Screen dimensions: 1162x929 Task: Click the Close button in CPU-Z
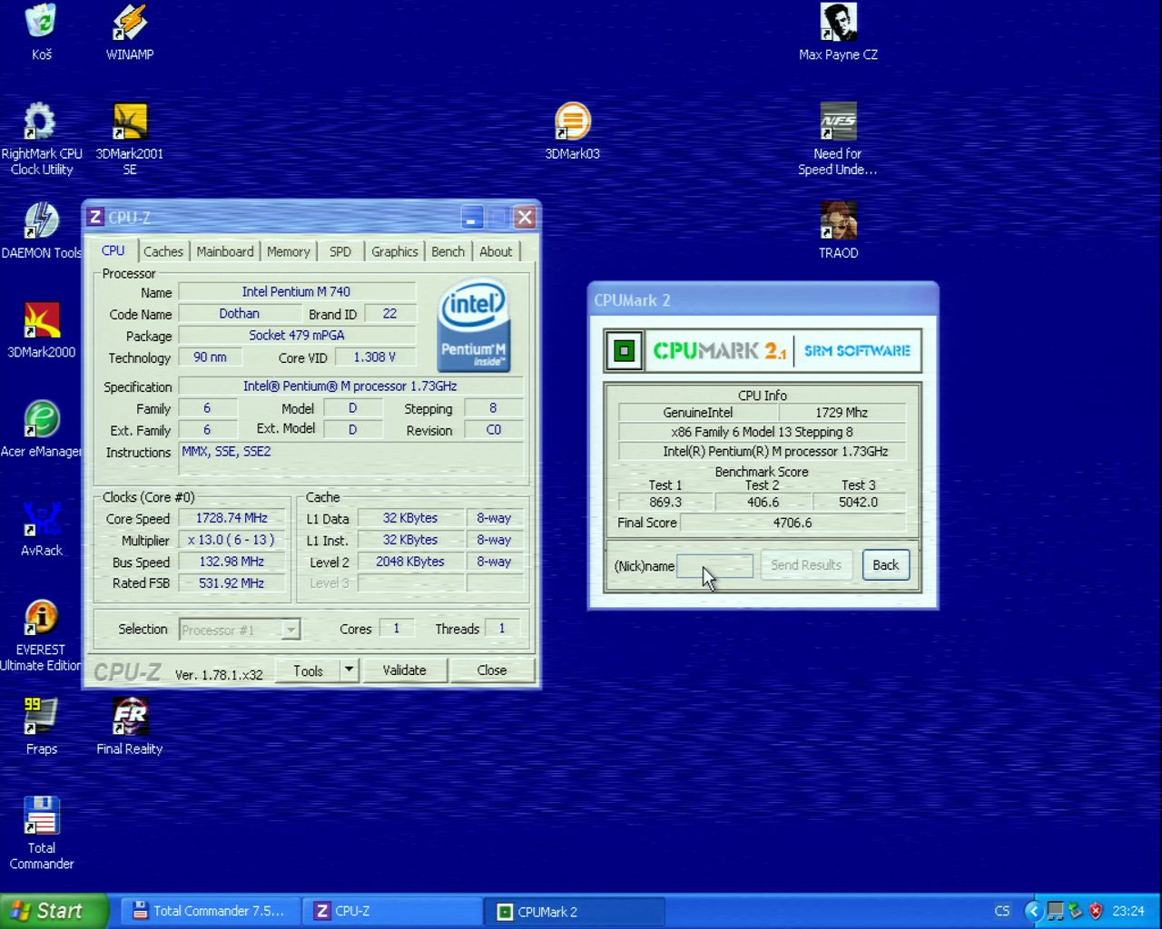pyautogui.click(x=492, y=670)
